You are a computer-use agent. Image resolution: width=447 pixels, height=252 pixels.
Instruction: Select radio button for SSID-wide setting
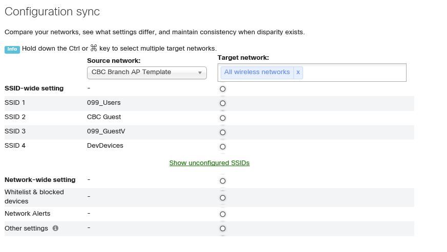click(x=223, y=89)
